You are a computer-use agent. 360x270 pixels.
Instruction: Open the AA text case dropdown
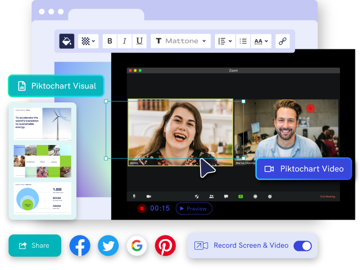pyautogui.click(x=261, y=41)
